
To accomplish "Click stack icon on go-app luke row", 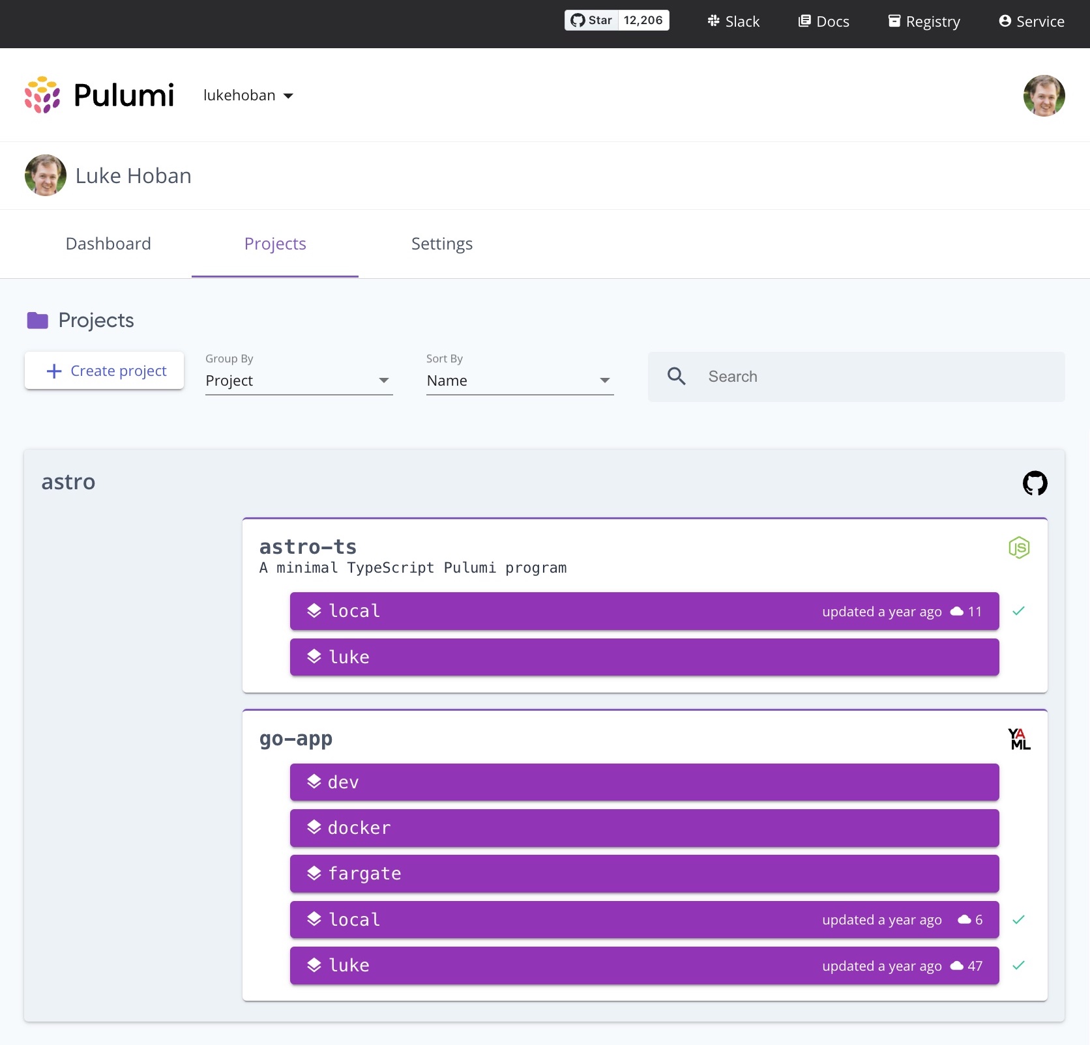I will pos(314,966).
